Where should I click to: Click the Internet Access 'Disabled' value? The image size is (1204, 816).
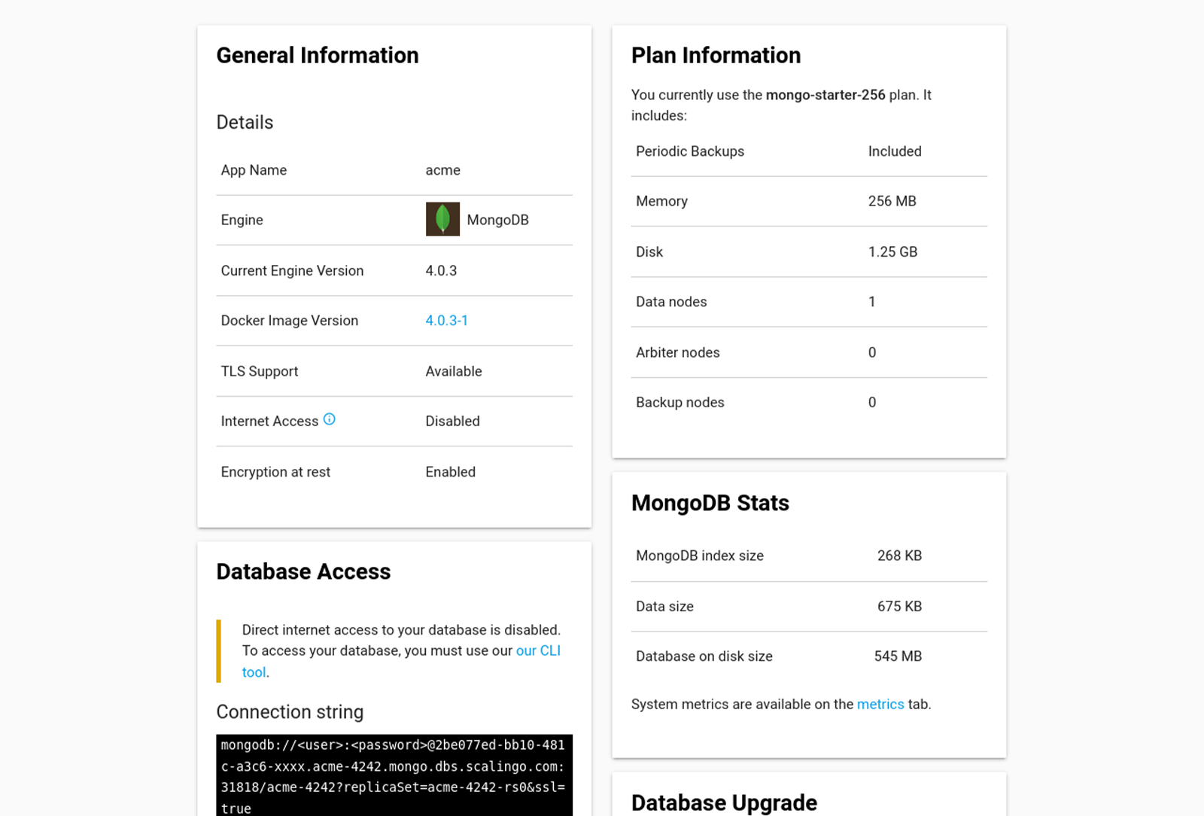point(452,422)
